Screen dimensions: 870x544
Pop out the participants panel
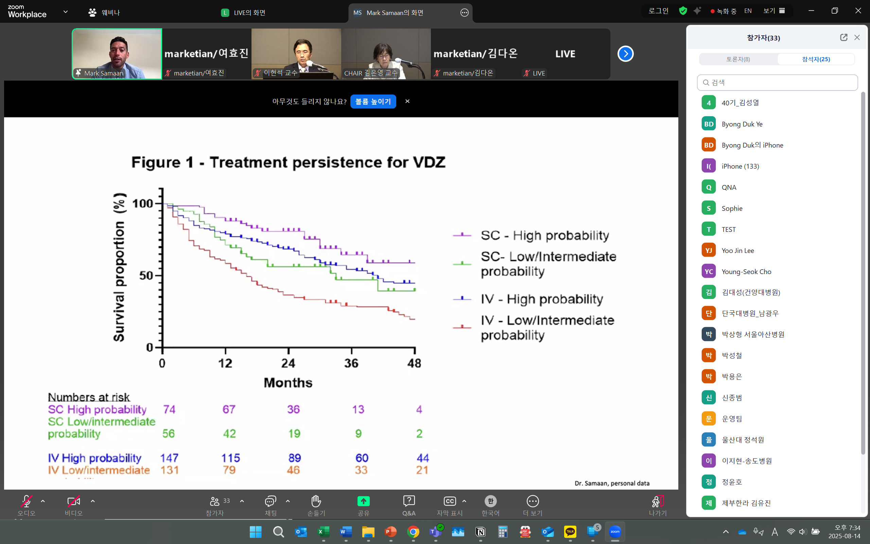point(843,37)
